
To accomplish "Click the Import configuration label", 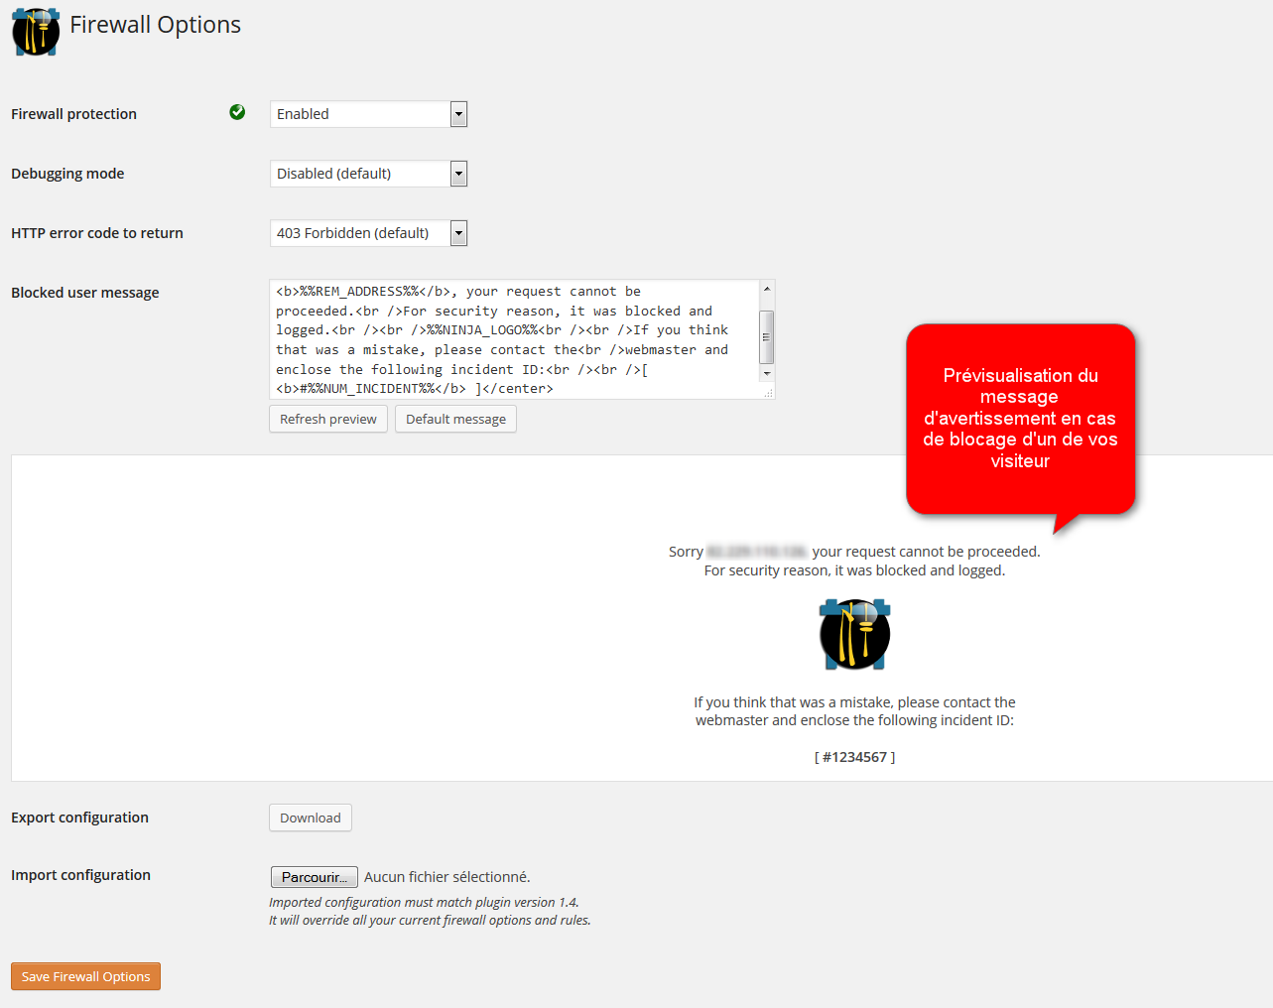I will pos(81,875).
